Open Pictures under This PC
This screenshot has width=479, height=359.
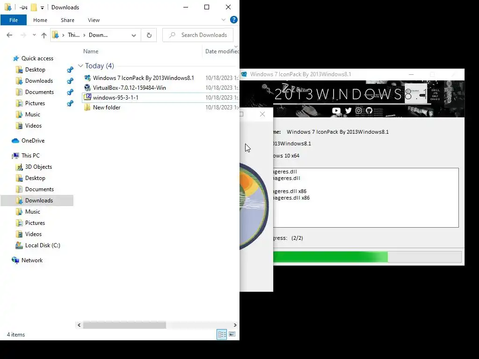tap(35, 223)
